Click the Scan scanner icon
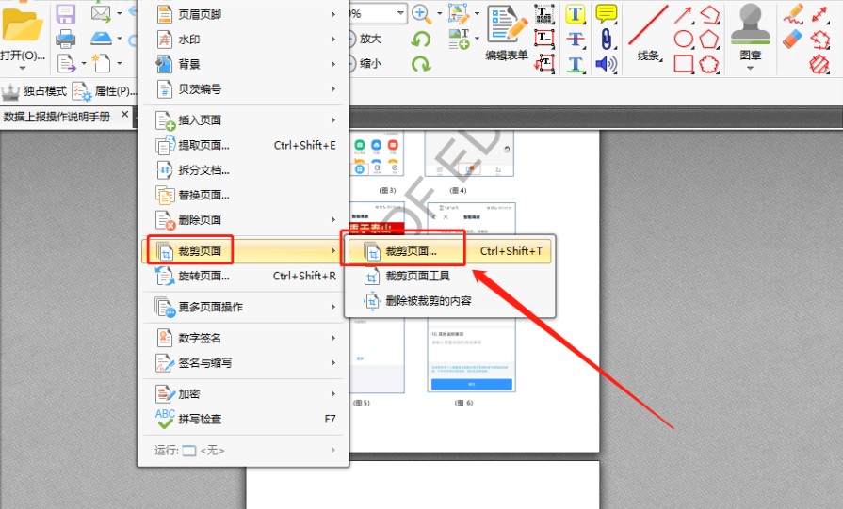The image size is (843, 509). [x=101, y=39]
